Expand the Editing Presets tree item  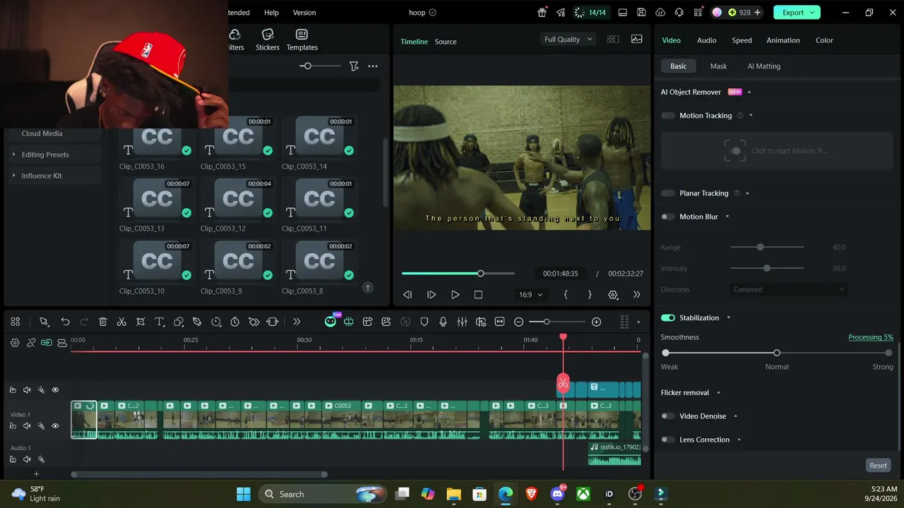(45, 155)
